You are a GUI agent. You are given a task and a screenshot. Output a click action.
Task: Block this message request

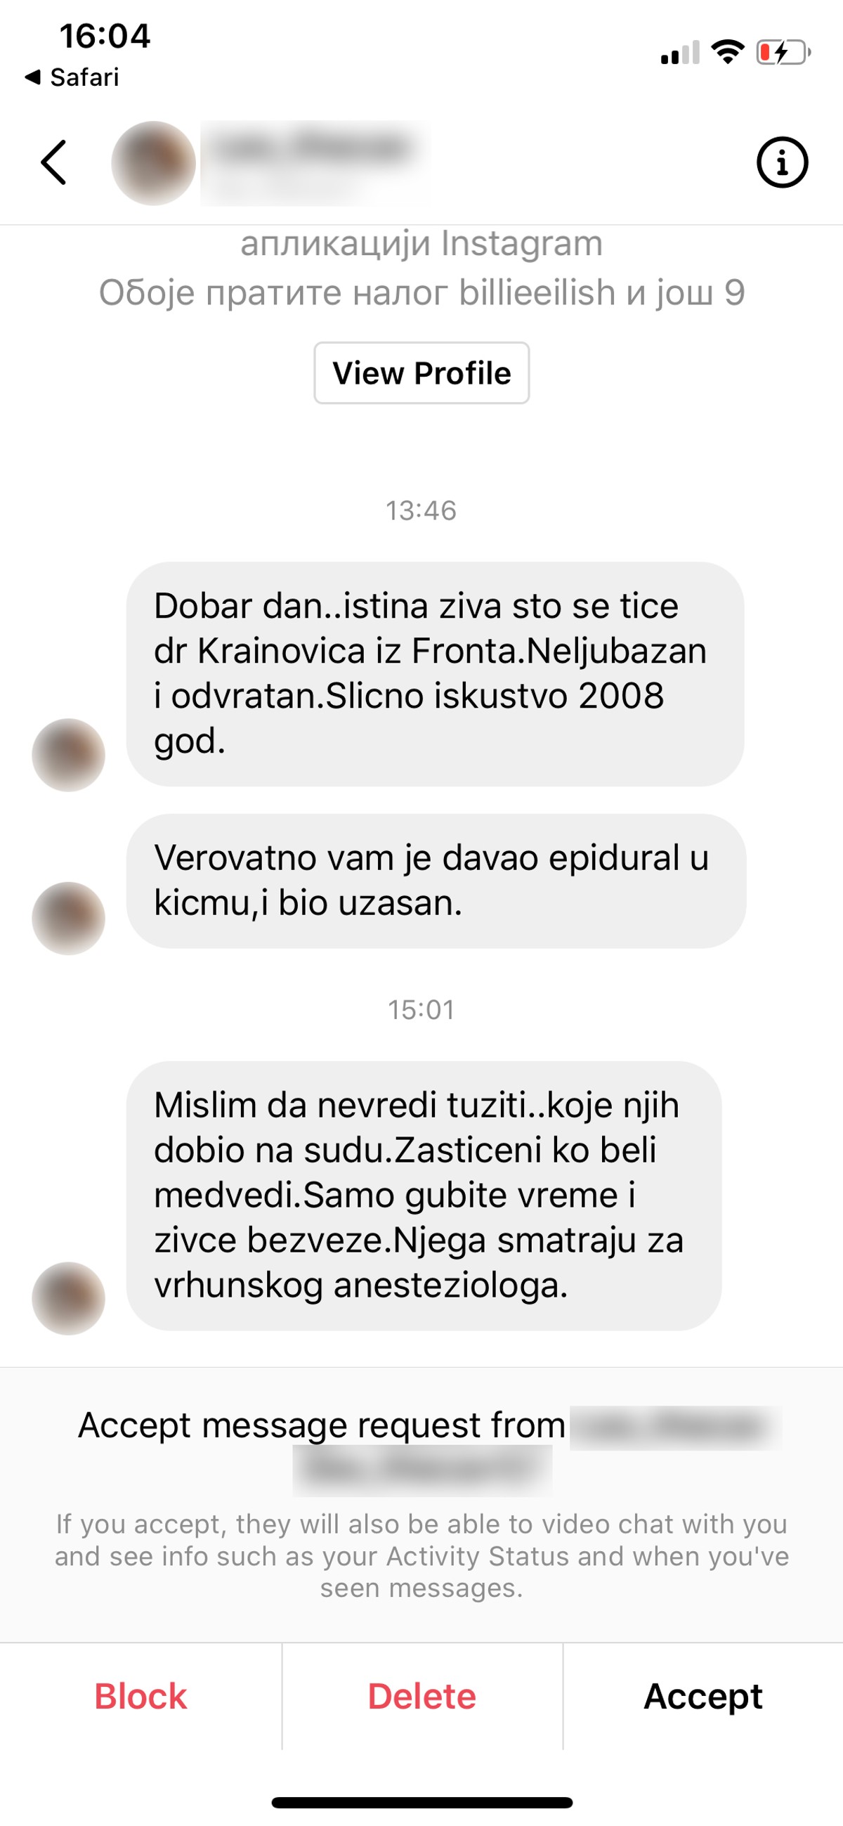(x=140, y=1696)
